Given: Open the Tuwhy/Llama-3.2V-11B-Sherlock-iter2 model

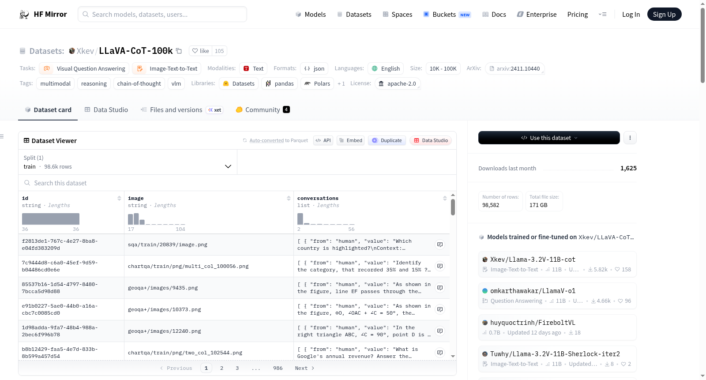Looking at the screenshot, I should coord(557,359).
